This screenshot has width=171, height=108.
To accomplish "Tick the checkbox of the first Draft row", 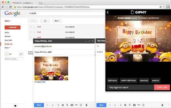I will tap(30, 27).
